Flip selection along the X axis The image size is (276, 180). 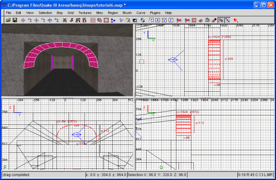[23, 20]
